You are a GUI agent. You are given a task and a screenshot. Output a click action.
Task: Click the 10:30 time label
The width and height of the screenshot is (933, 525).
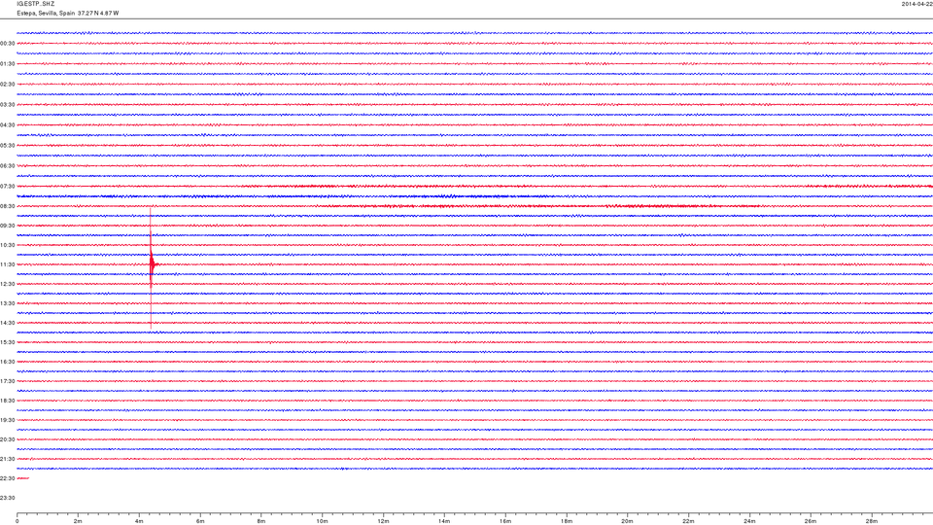coord(8,245)
